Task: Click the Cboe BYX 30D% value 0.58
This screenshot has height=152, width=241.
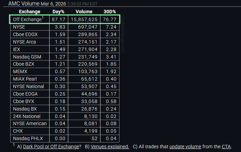Action: 111,101
